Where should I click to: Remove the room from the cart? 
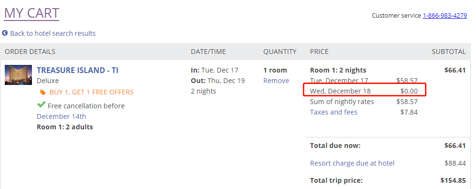tap(276, 81)
